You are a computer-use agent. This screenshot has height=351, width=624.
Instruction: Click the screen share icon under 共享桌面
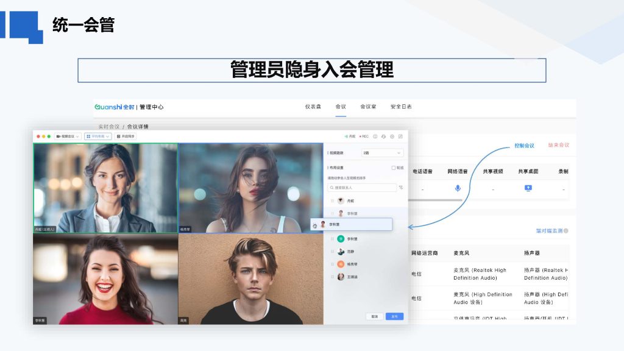point(528,188)
